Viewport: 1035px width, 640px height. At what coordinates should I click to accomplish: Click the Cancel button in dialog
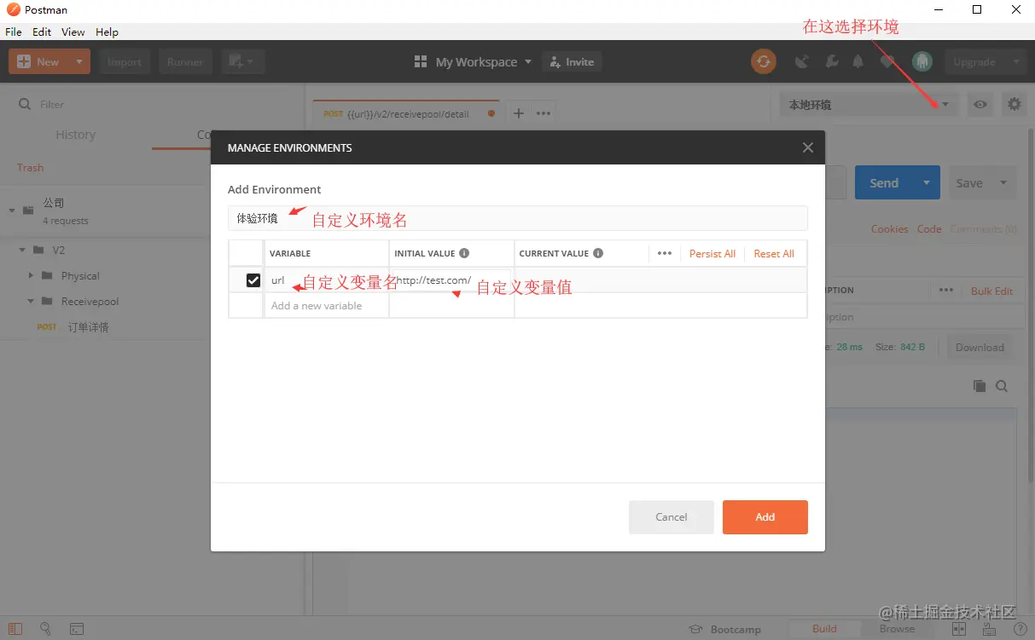point(672,516)
